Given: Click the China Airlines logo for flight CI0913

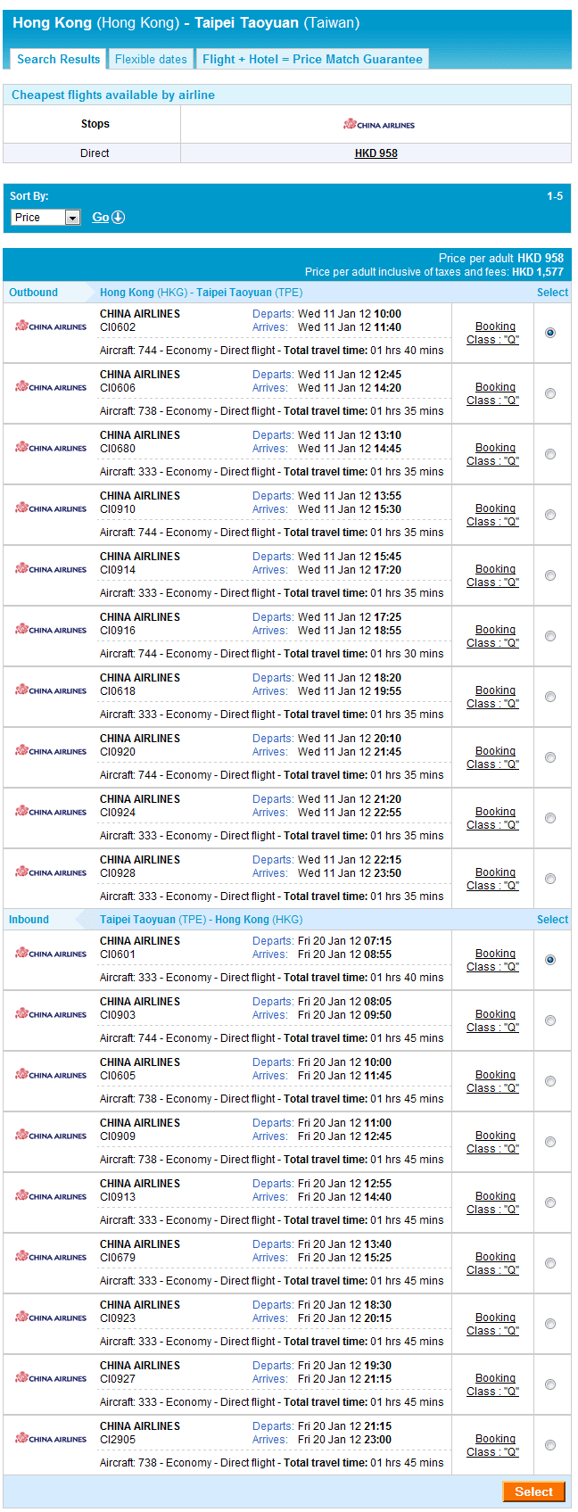Looking at the screenshot, I should tap(51, 1196).
